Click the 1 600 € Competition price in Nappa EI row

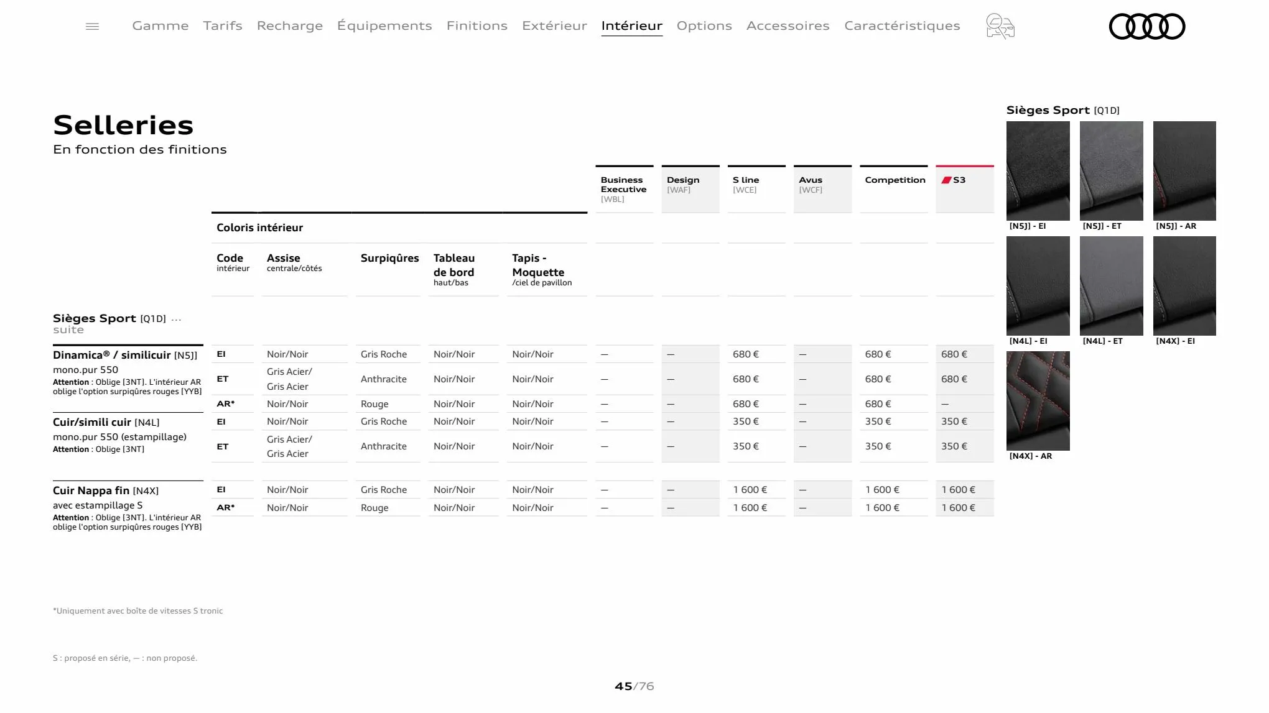tap(882, 490)
